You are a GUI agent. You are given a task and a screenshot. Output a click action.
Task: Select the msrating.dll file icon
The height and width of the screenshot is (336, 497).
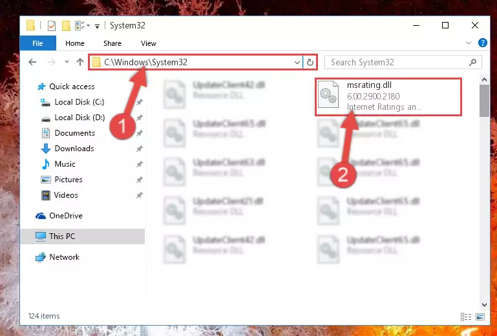click(x=328, y=94)
